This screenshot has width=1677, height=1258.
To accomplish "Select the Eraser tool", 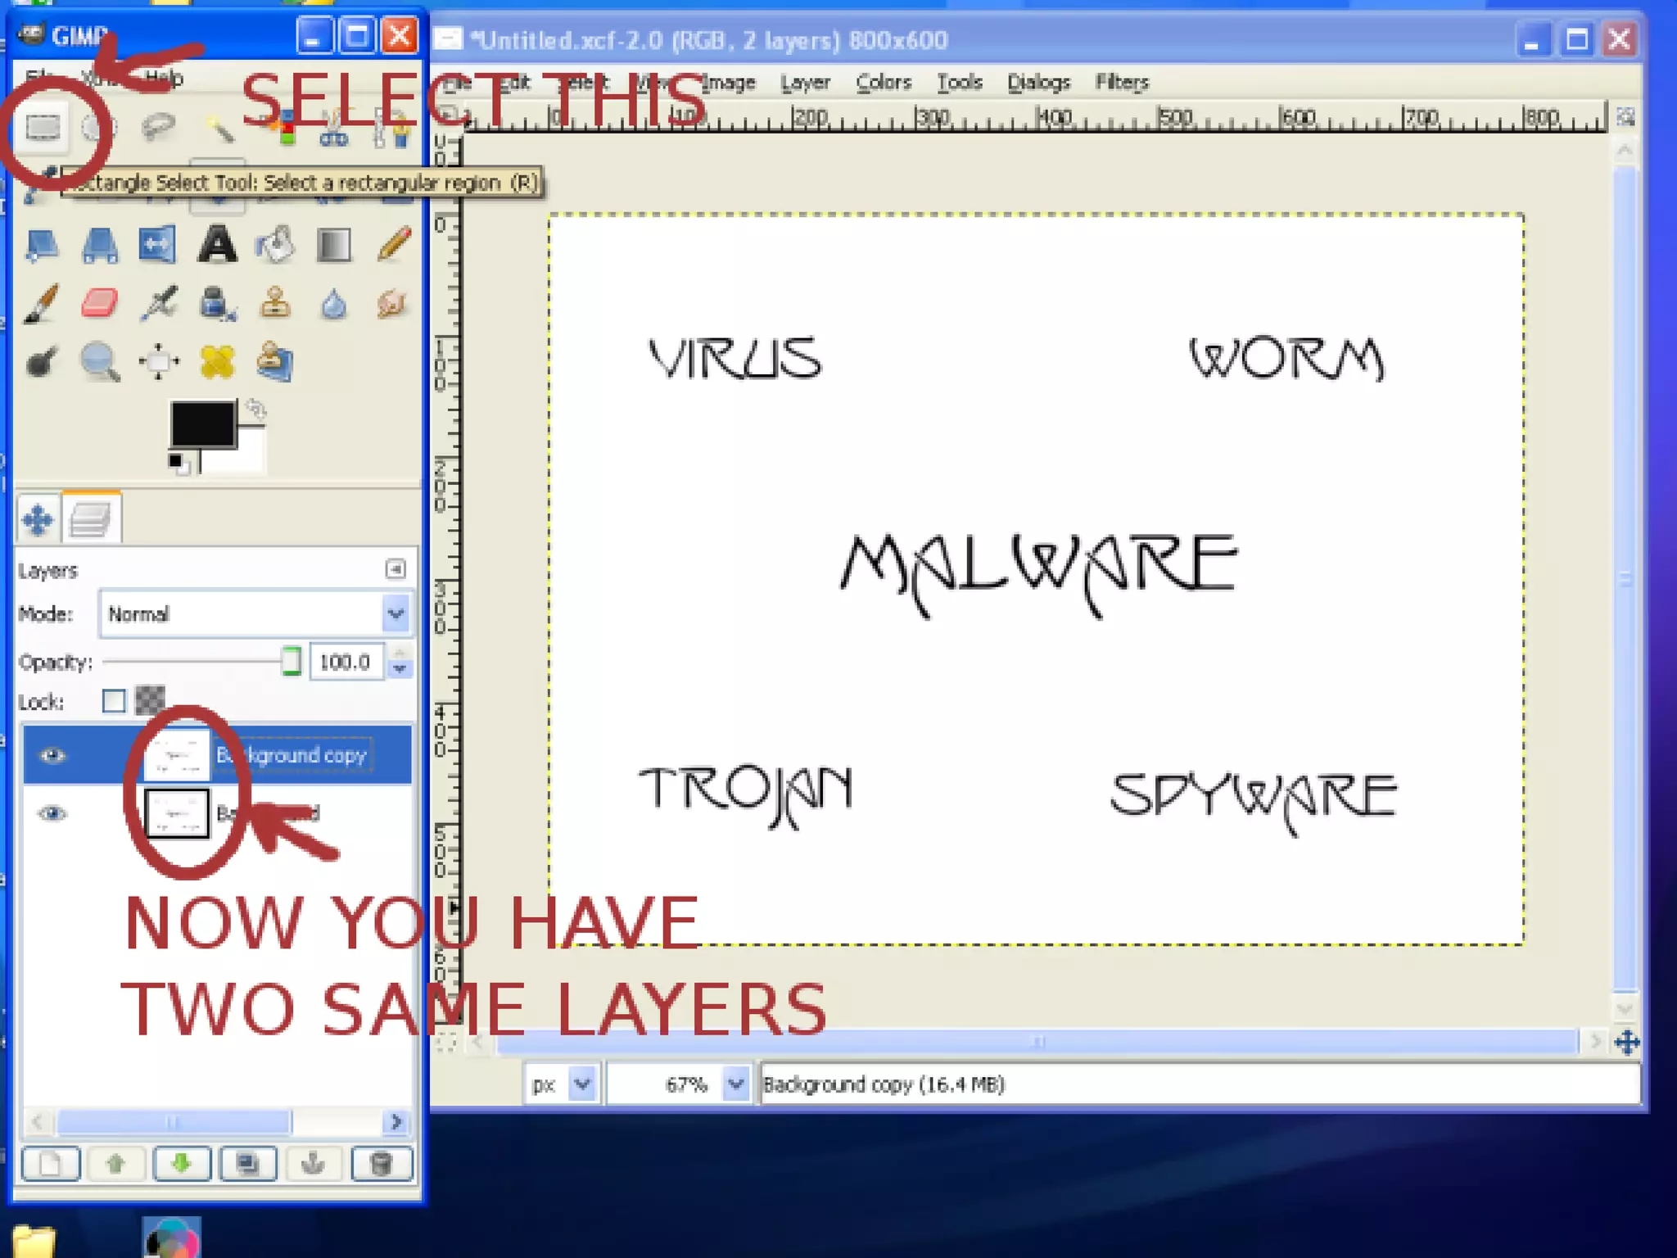I will pyautogui.click(x=100, y=304).
